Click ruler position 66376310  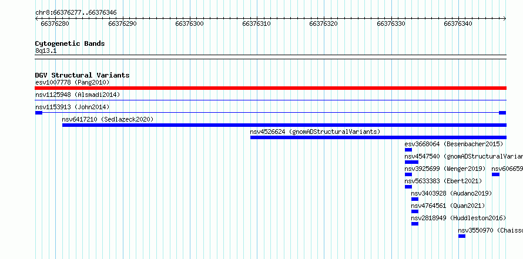pyautogui.click(x=256, y=23)
